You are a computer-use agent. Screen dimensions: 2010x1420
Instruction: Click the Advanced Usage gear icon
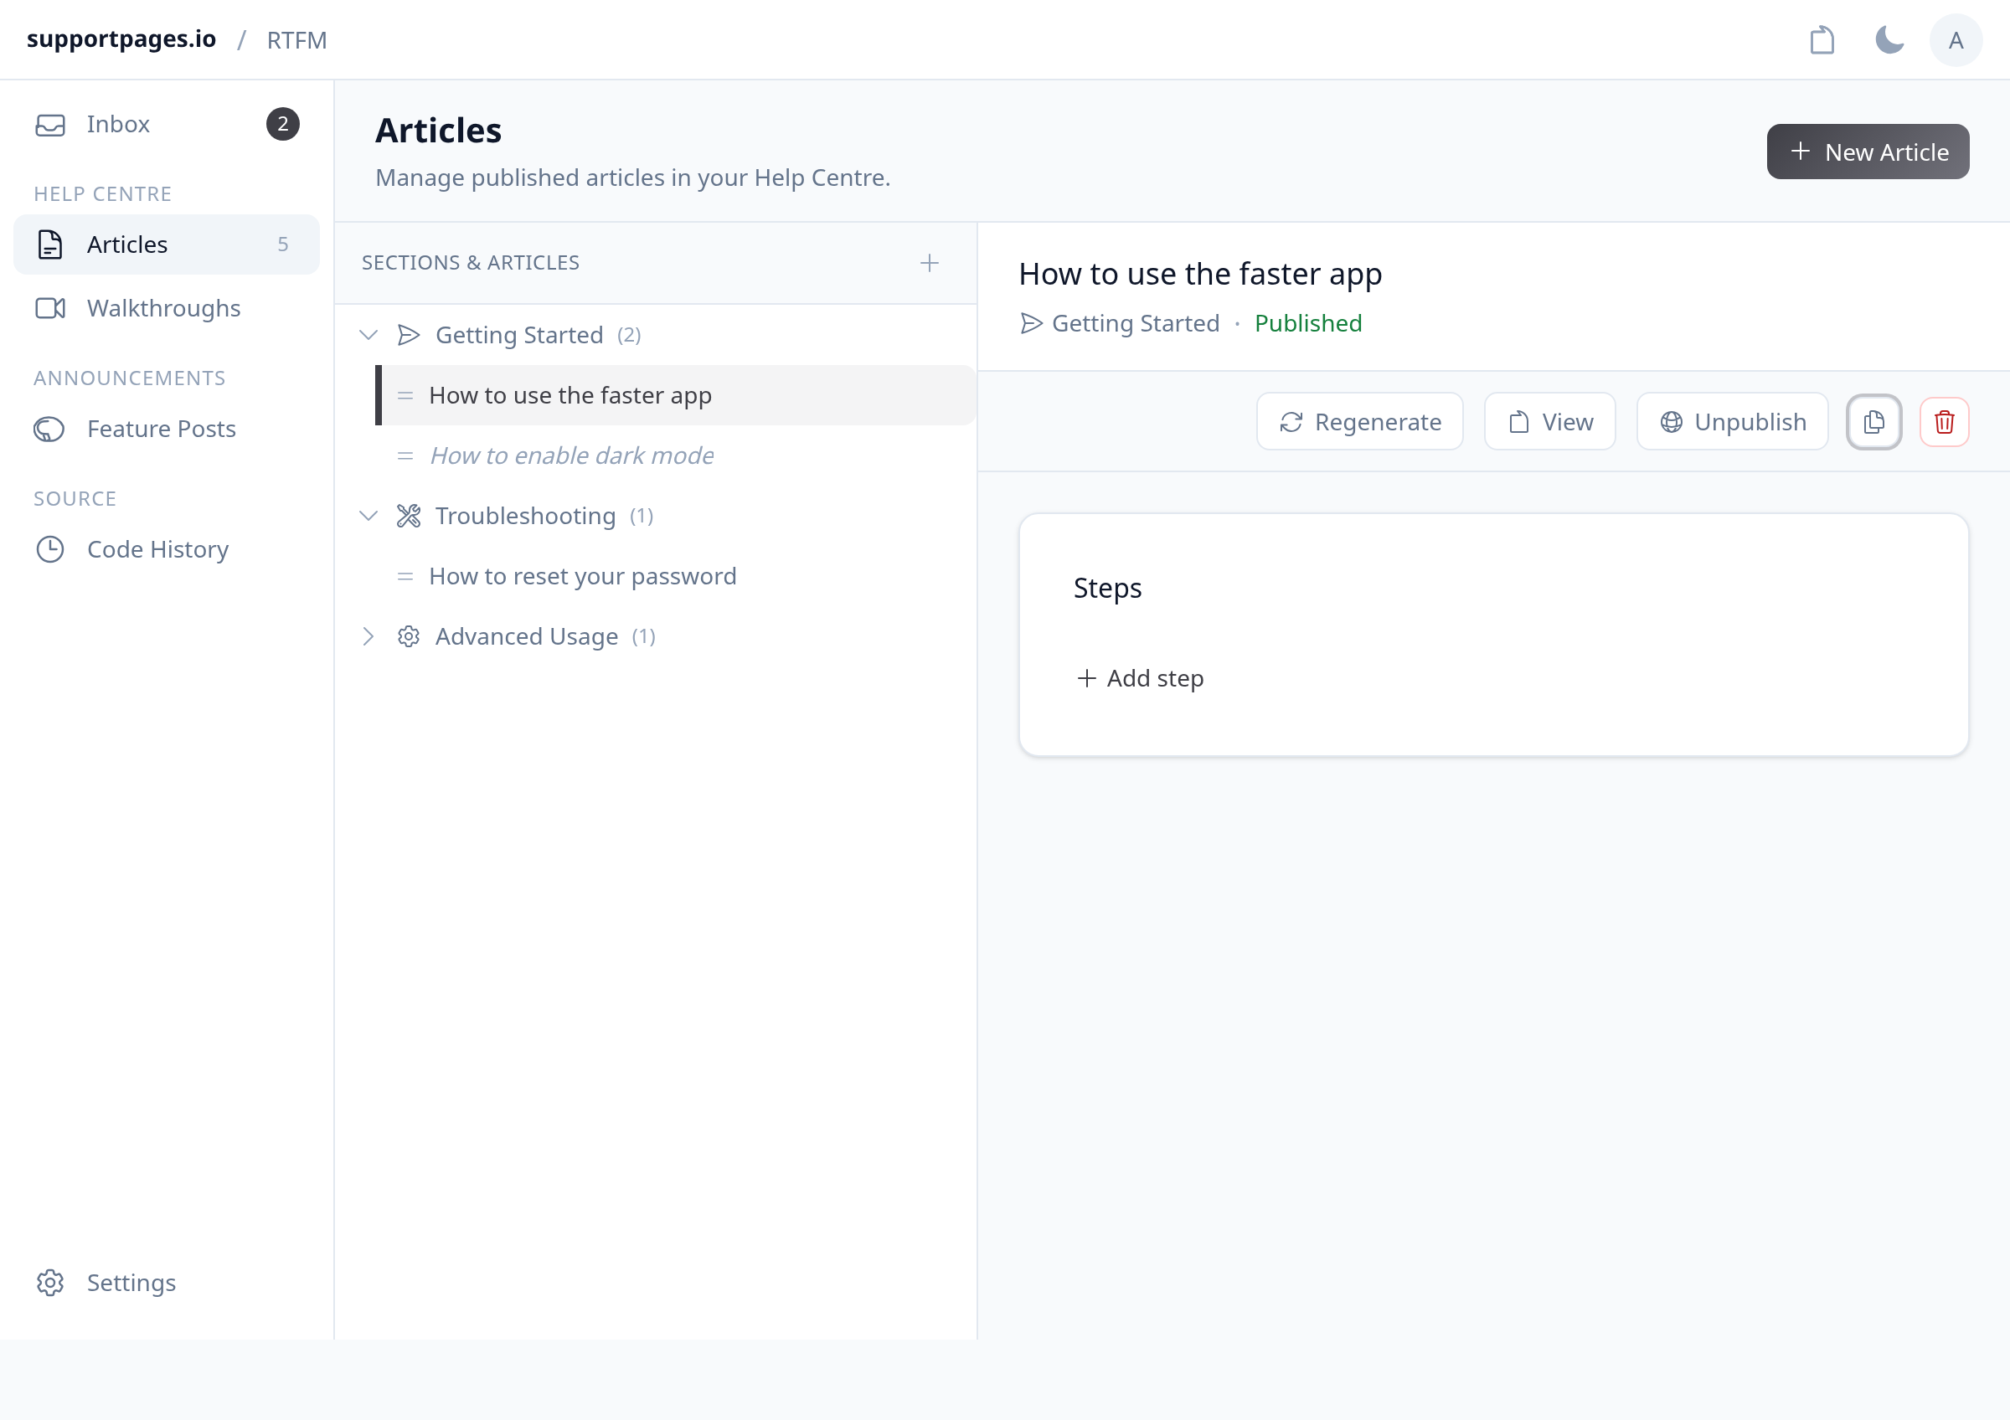(x=408, y=636)
